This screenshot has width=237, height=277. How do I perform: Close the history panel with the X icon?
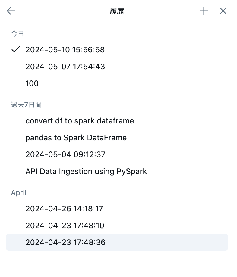point(223,11)
